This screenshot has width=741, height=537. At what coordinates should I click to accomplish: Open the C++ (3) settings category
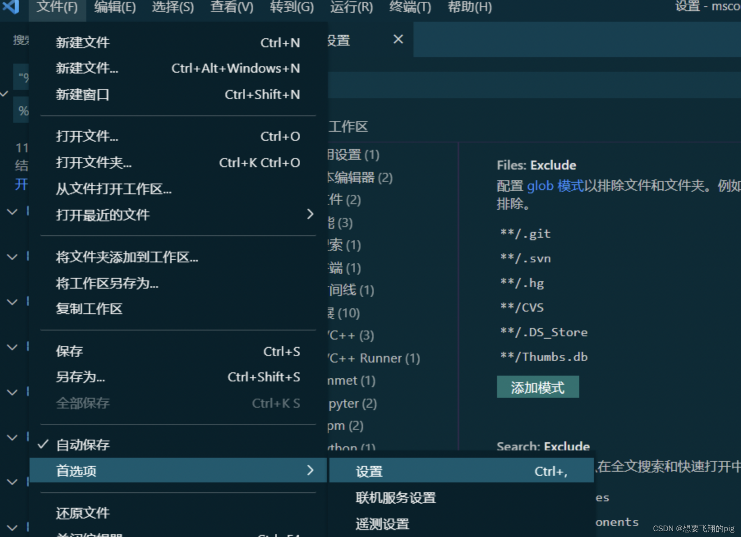[351, 335]
